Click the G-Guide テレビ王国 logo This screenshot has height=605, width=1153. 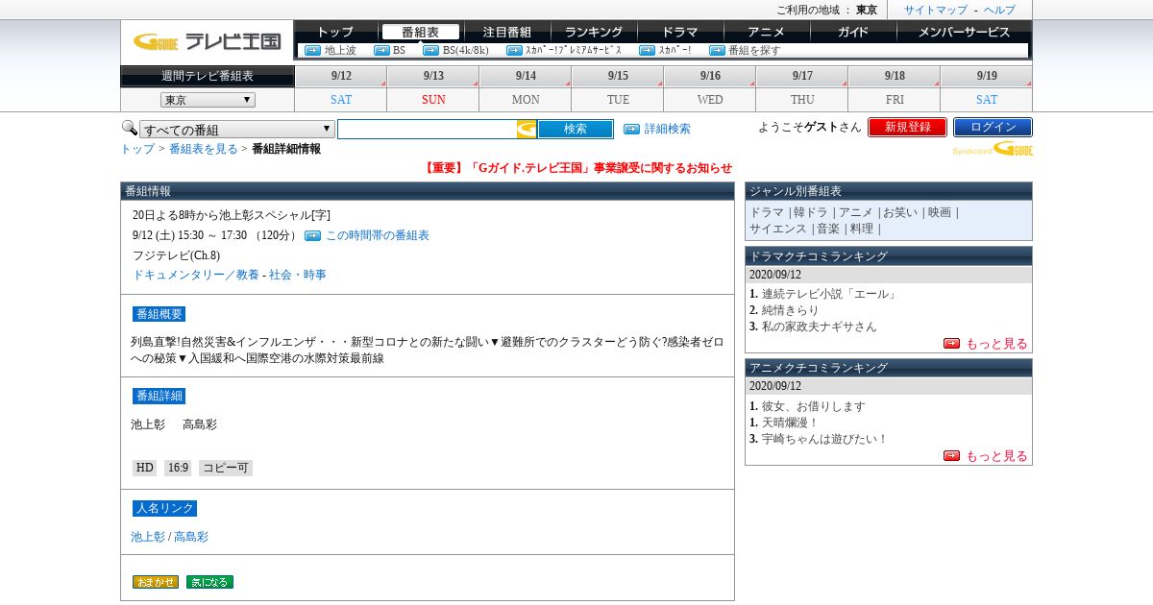207,41
